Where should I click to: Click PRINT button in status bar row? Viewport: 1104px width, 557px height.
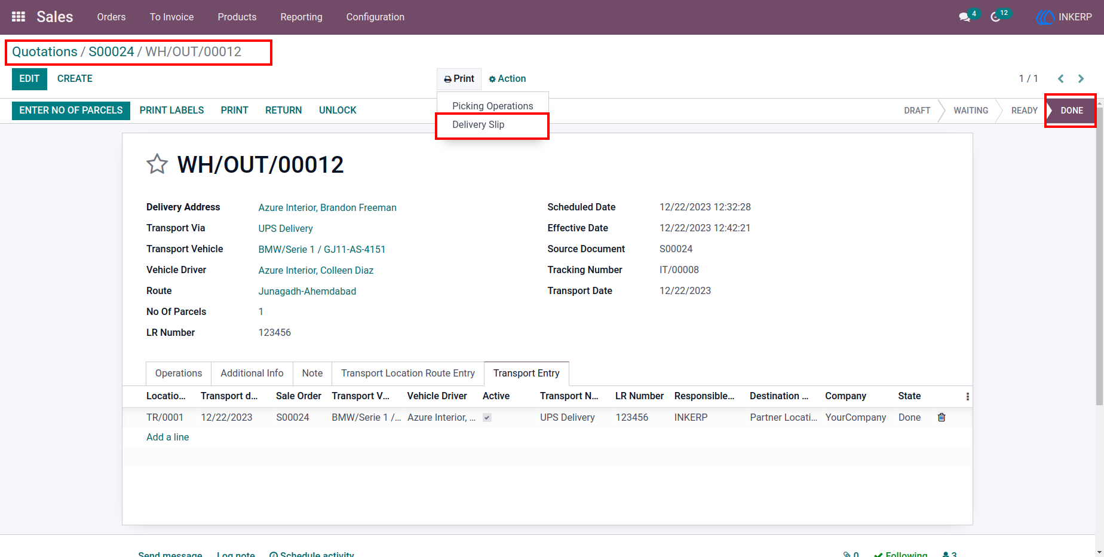[234, 111]
